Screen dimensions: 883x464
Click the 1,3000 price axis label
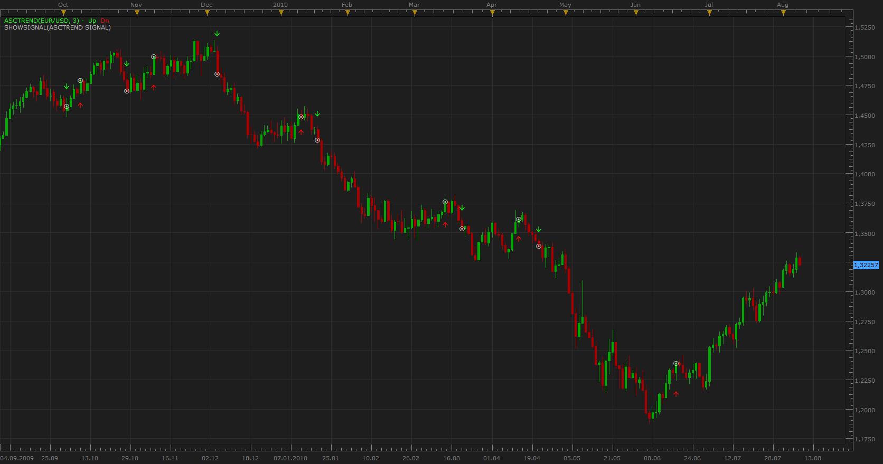click(865, 292)
